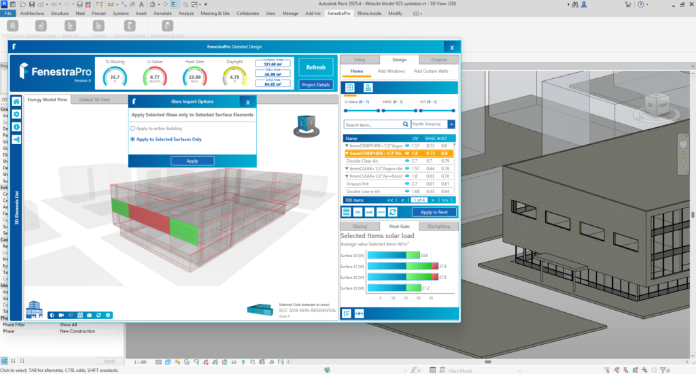696x374 pixels.
Task: Click the gear icon in viewer toolbar
Action: click(108, 315)
